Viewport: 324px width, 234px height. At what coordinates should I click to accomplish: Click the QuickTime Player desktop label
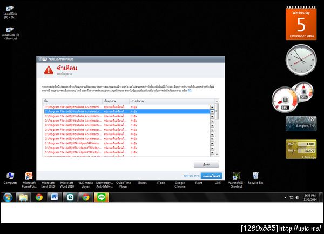(123, 184)
